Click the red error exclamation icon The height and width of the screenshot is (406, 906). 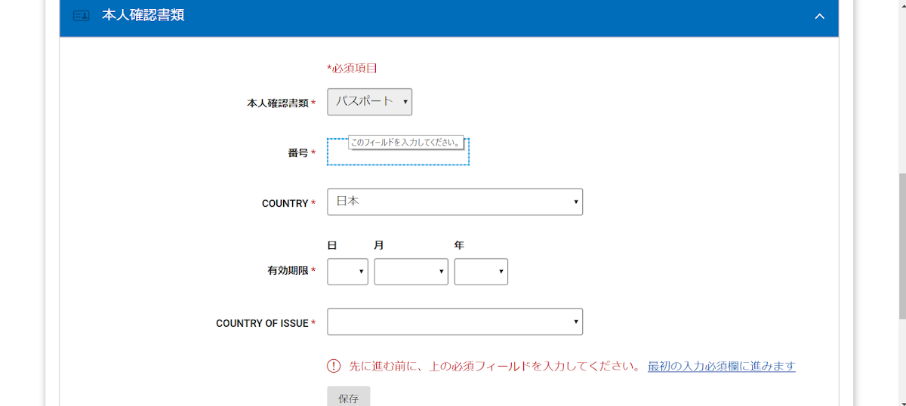coord(334,366)
